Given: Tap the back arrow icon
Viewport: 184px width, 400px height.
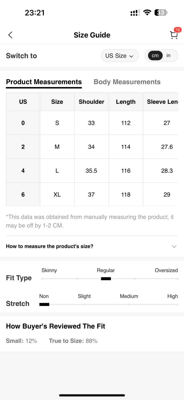Looking at the screenshot, I should tap(10, 35).
